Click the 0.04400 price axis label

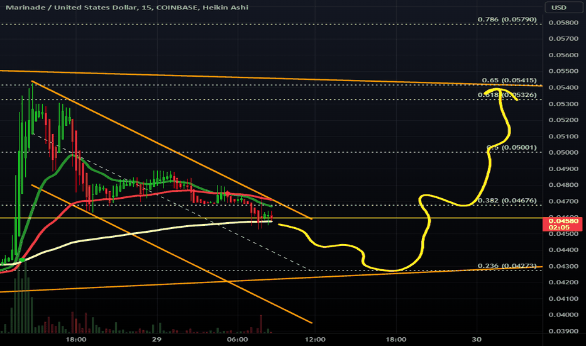pos(563,250)
